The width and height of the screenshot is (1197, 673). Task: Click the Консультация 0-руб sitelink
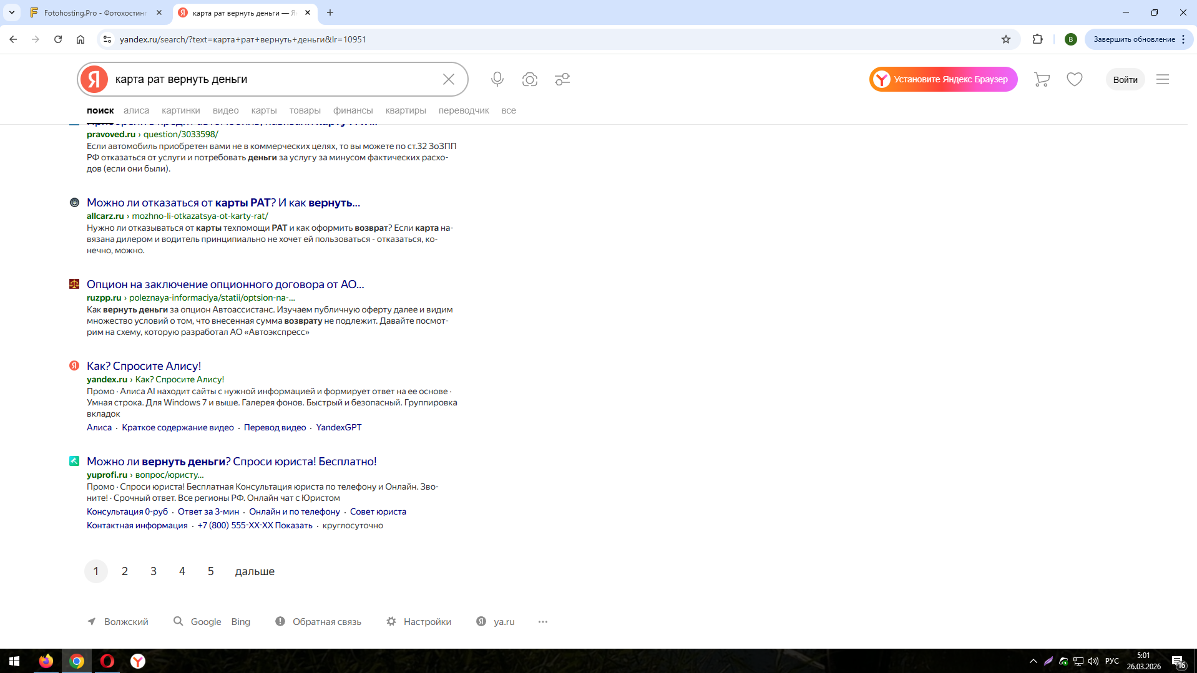coord(127,511)
